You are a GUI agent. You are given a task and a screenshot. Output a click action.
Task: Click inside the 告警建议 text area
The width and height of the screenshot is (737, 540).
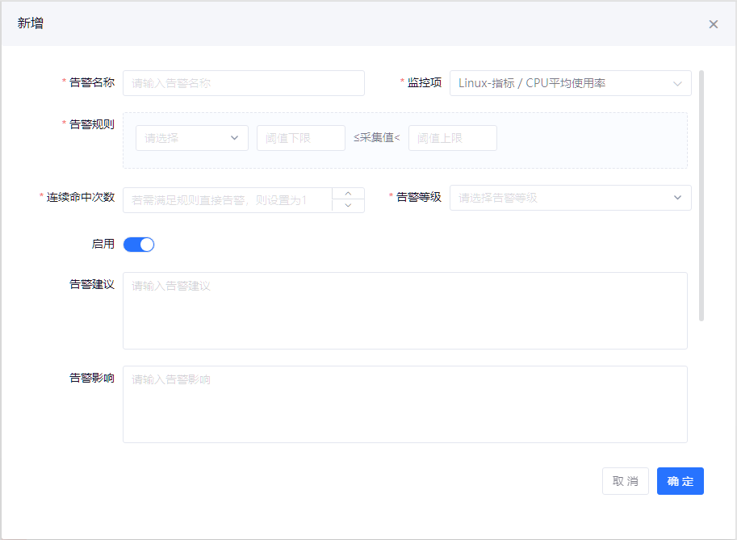click(404, 311)
